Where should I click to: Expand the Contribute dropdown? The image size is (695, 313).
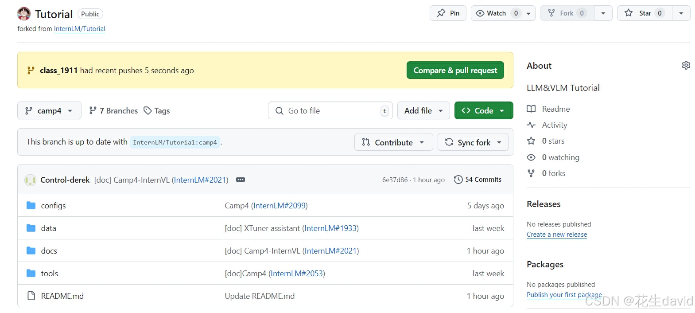click(x=393, y=142)
